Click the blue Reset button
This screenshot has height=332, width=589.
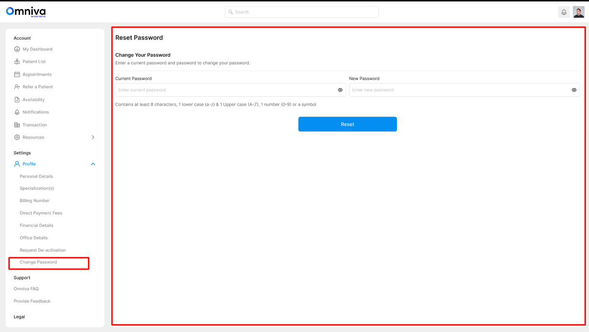coord(347,124)
